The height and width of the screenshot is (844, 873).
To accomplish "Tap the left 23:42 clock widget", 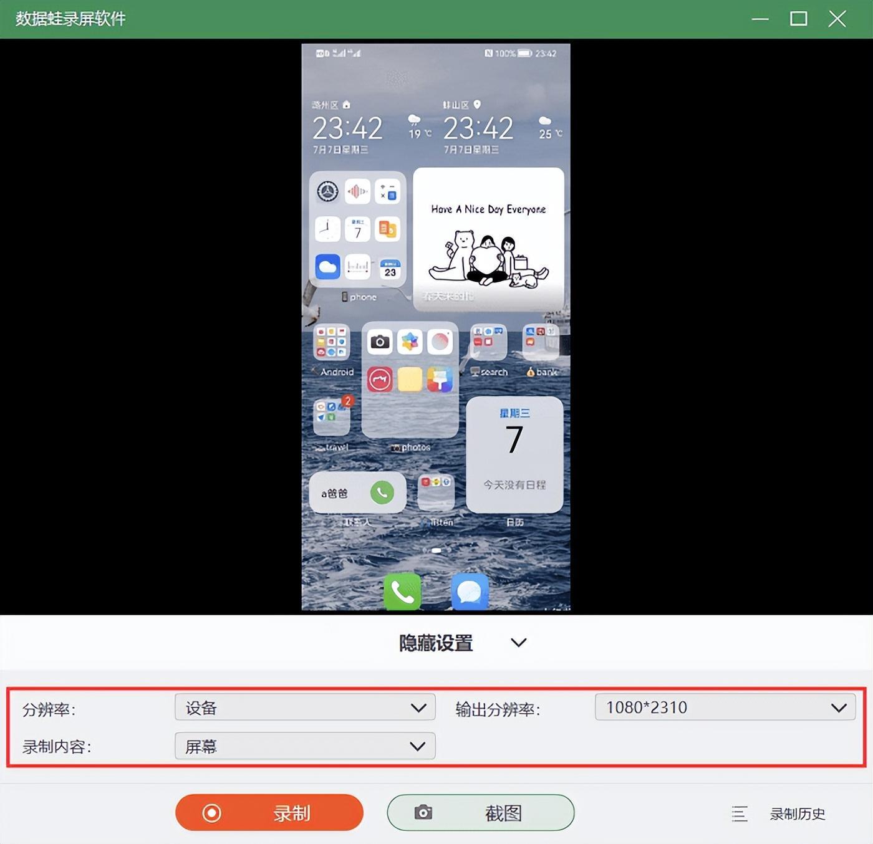I will [347, 129].
